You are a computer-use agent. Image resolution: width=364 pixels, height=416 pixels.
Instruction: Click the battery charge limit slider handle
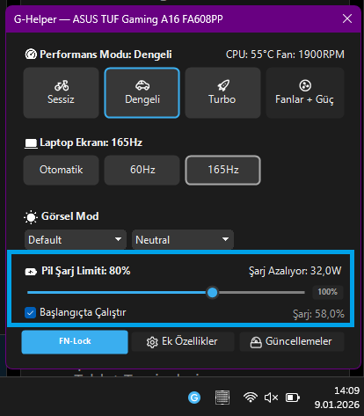pyautogui.click(x=212, y=292)
